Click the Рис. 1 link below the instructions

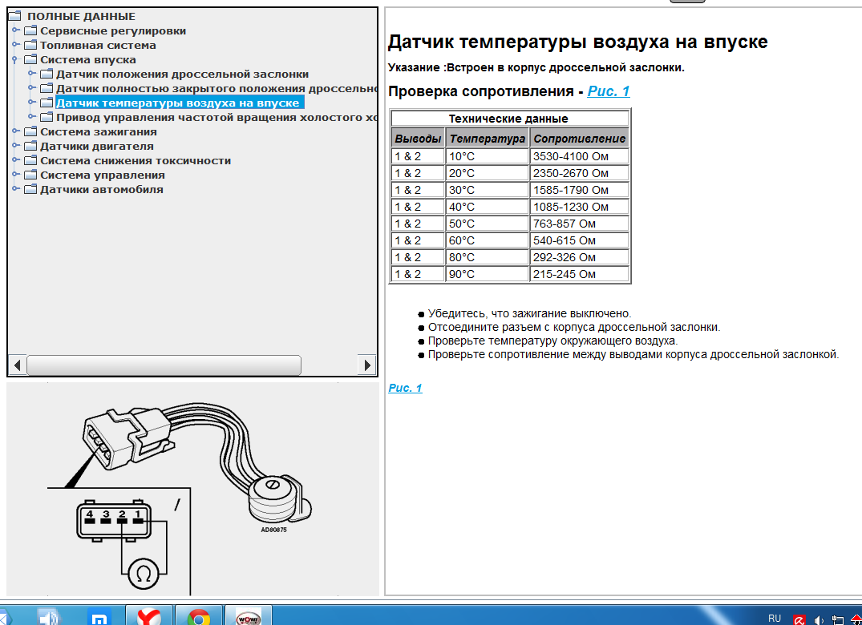point(405,389)
